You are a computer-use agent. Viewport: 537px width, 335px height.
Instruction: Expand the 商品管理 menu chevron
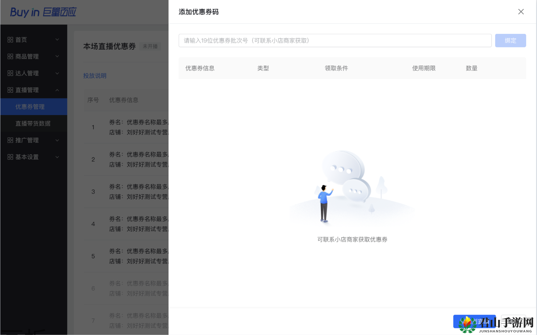[57, 56]
